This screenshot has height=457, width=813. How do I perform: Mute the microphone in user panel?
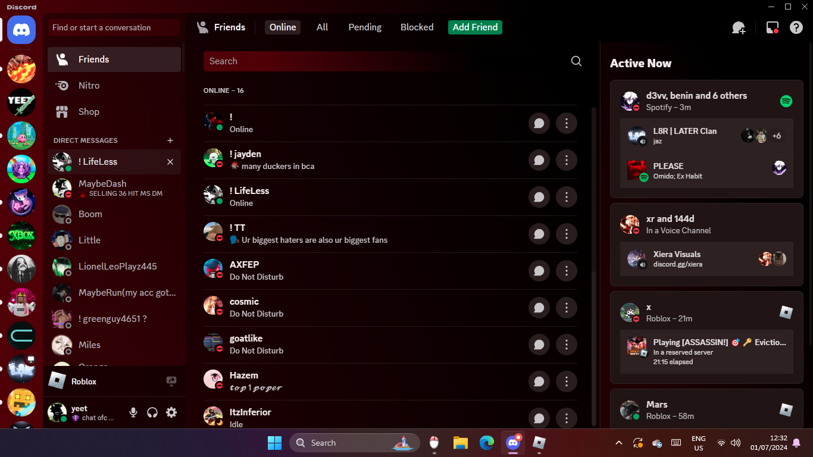pyautogui.click(x=133, y=412)
